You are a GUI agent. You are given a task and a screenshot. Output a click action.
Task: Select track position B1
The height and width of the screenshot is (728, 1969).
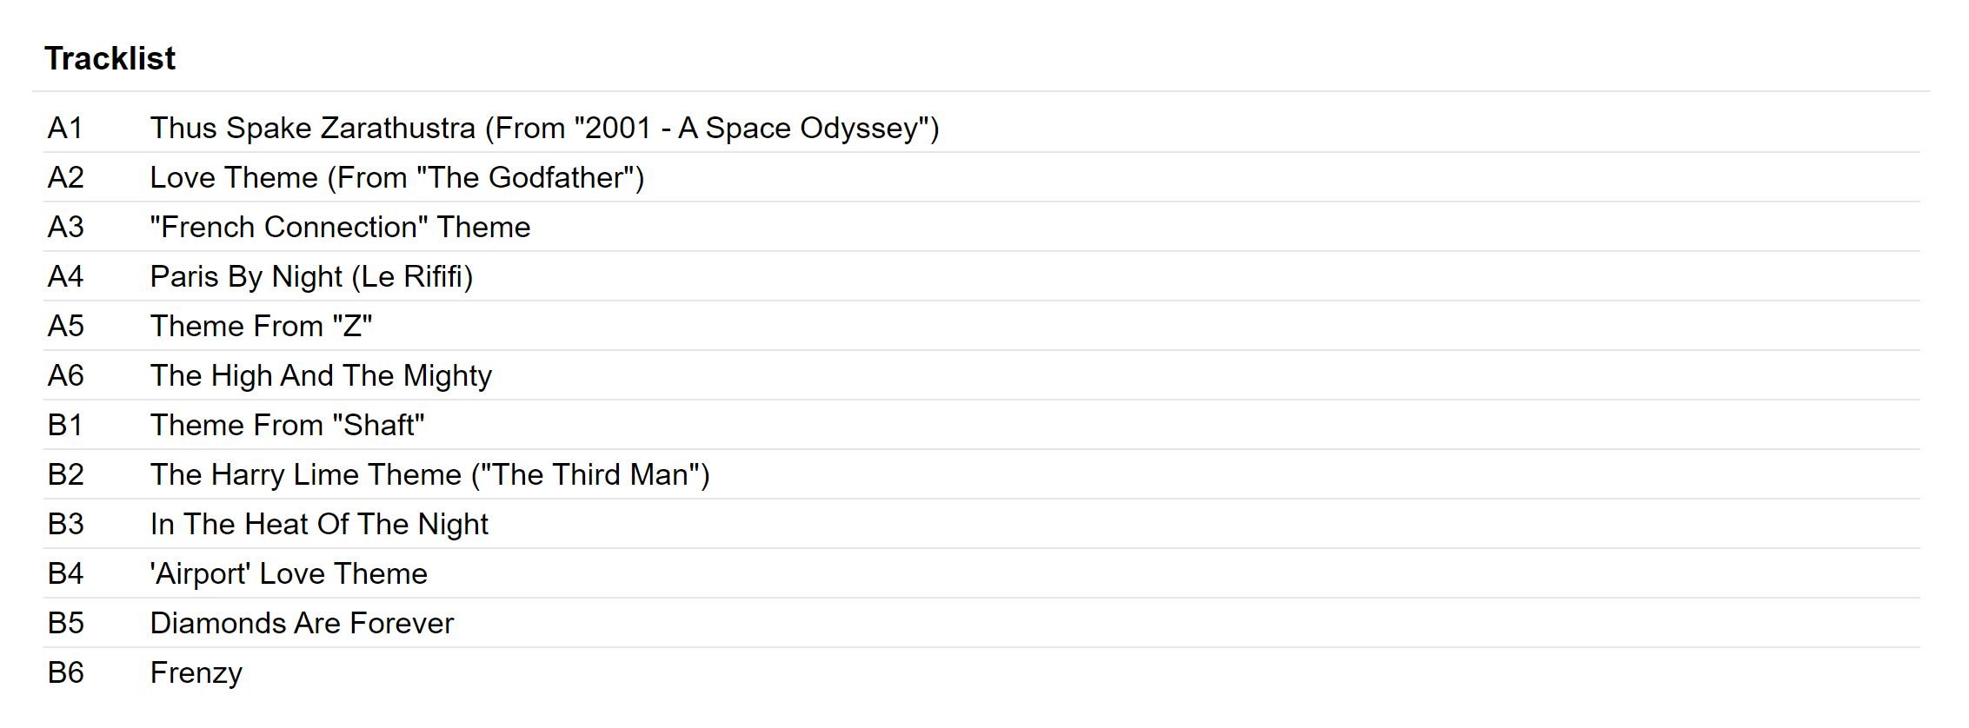pyautogui.click(x=65, y=425)
